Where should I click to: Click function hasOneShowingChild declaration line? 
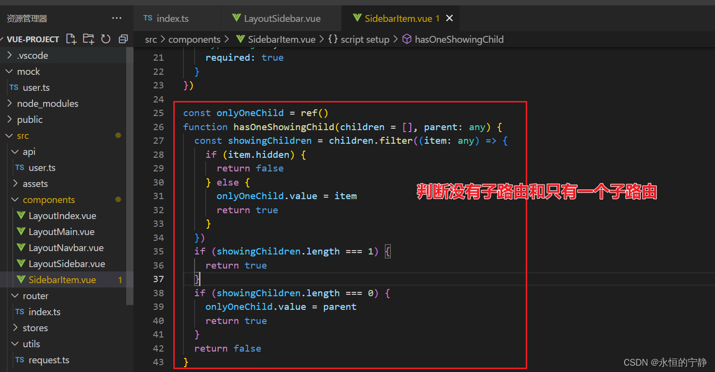point(343,127)
